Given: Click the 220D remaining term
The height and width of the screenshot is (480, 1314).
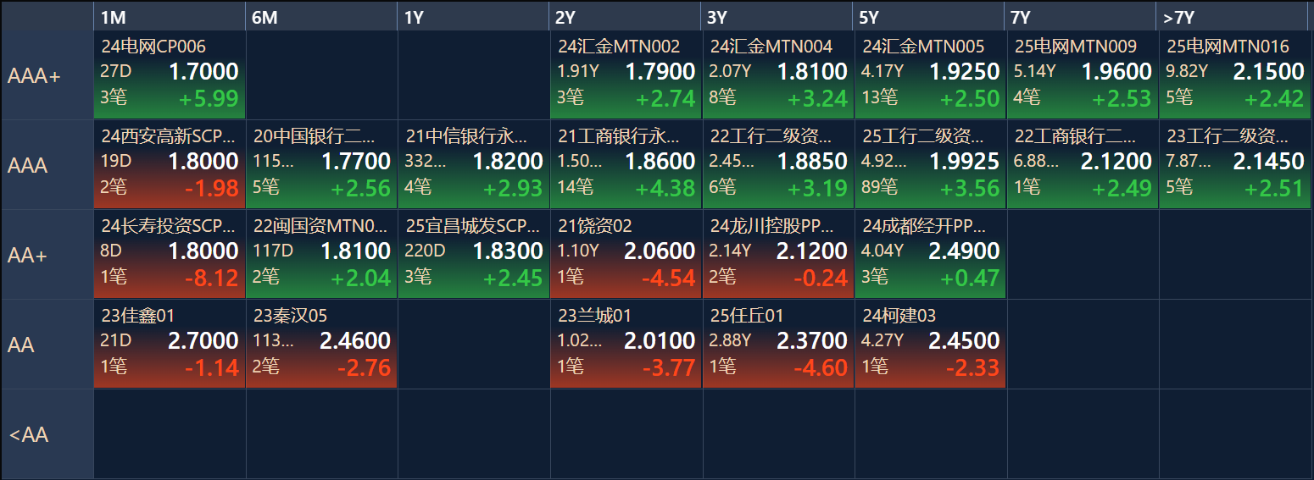Looking at the screenshot, I should tap(426, 251).
